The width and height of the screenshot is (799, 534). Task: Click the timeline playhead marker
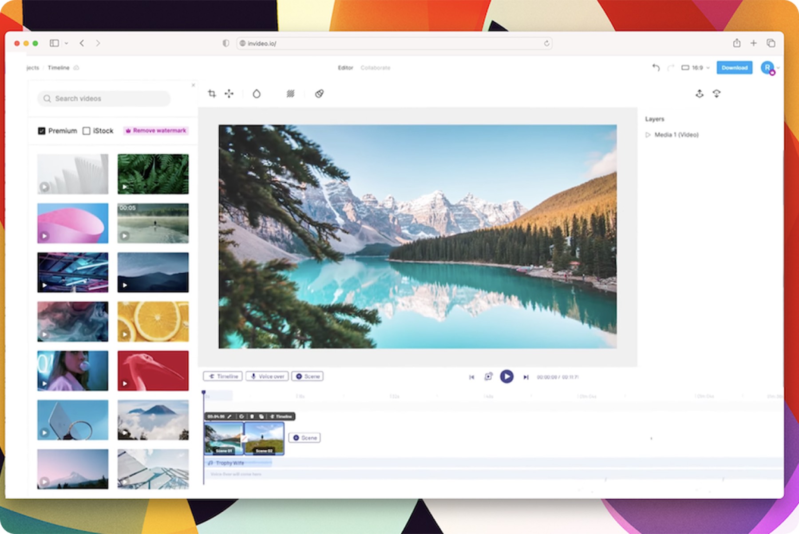tap(204, 393)
